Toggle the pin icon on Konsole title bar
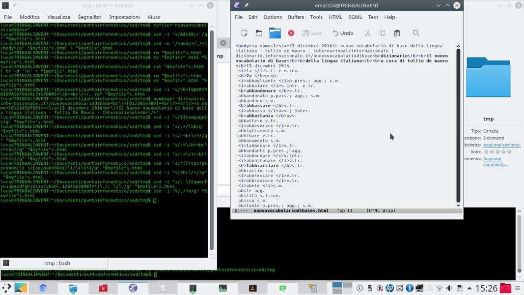 coord(14,5)
